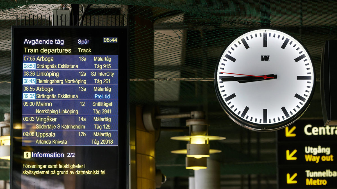Click track 14a
337x189 pixels.
[82, 119]
